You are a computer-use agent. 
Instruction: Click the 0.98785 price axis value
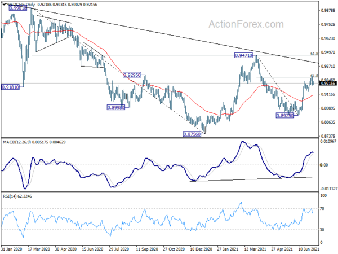[x=328, y=10]
